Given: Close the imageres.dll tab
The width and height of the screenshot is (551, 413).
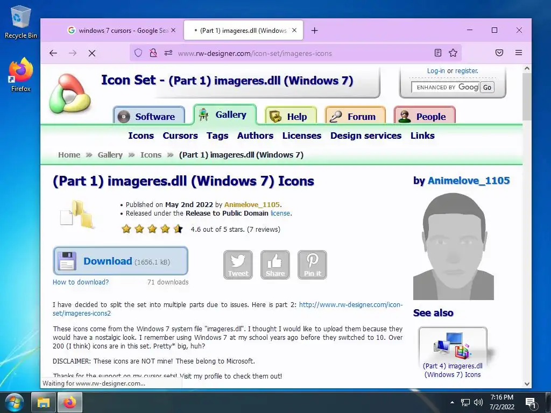Looking at the screenshot, I should [x=294, y=31].
